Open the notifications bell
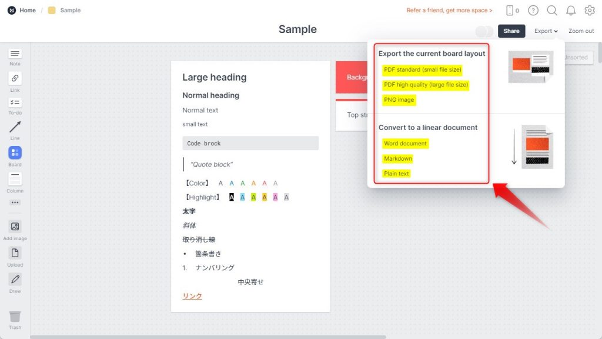The width and height of the screenshot is (602, 339). coord(571,11)
